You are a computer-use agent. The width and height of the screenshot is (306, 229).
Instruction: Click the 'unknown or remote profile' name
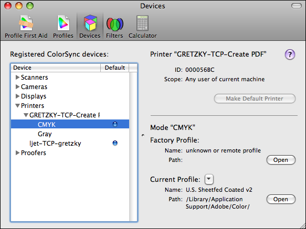(223, 150)
